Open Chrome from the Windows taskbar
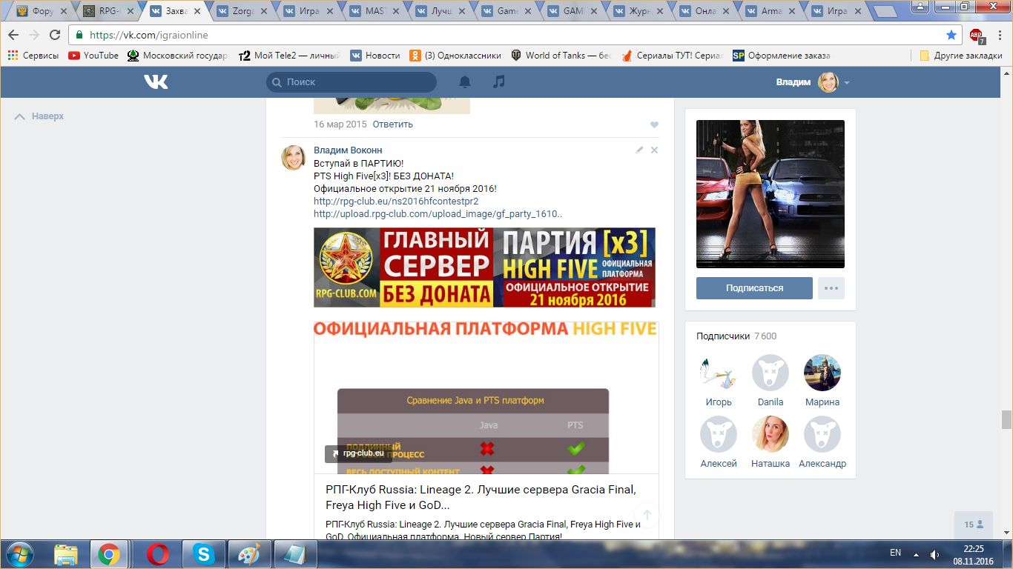The width and height of the screenshot is (1013, 569). 109,554
